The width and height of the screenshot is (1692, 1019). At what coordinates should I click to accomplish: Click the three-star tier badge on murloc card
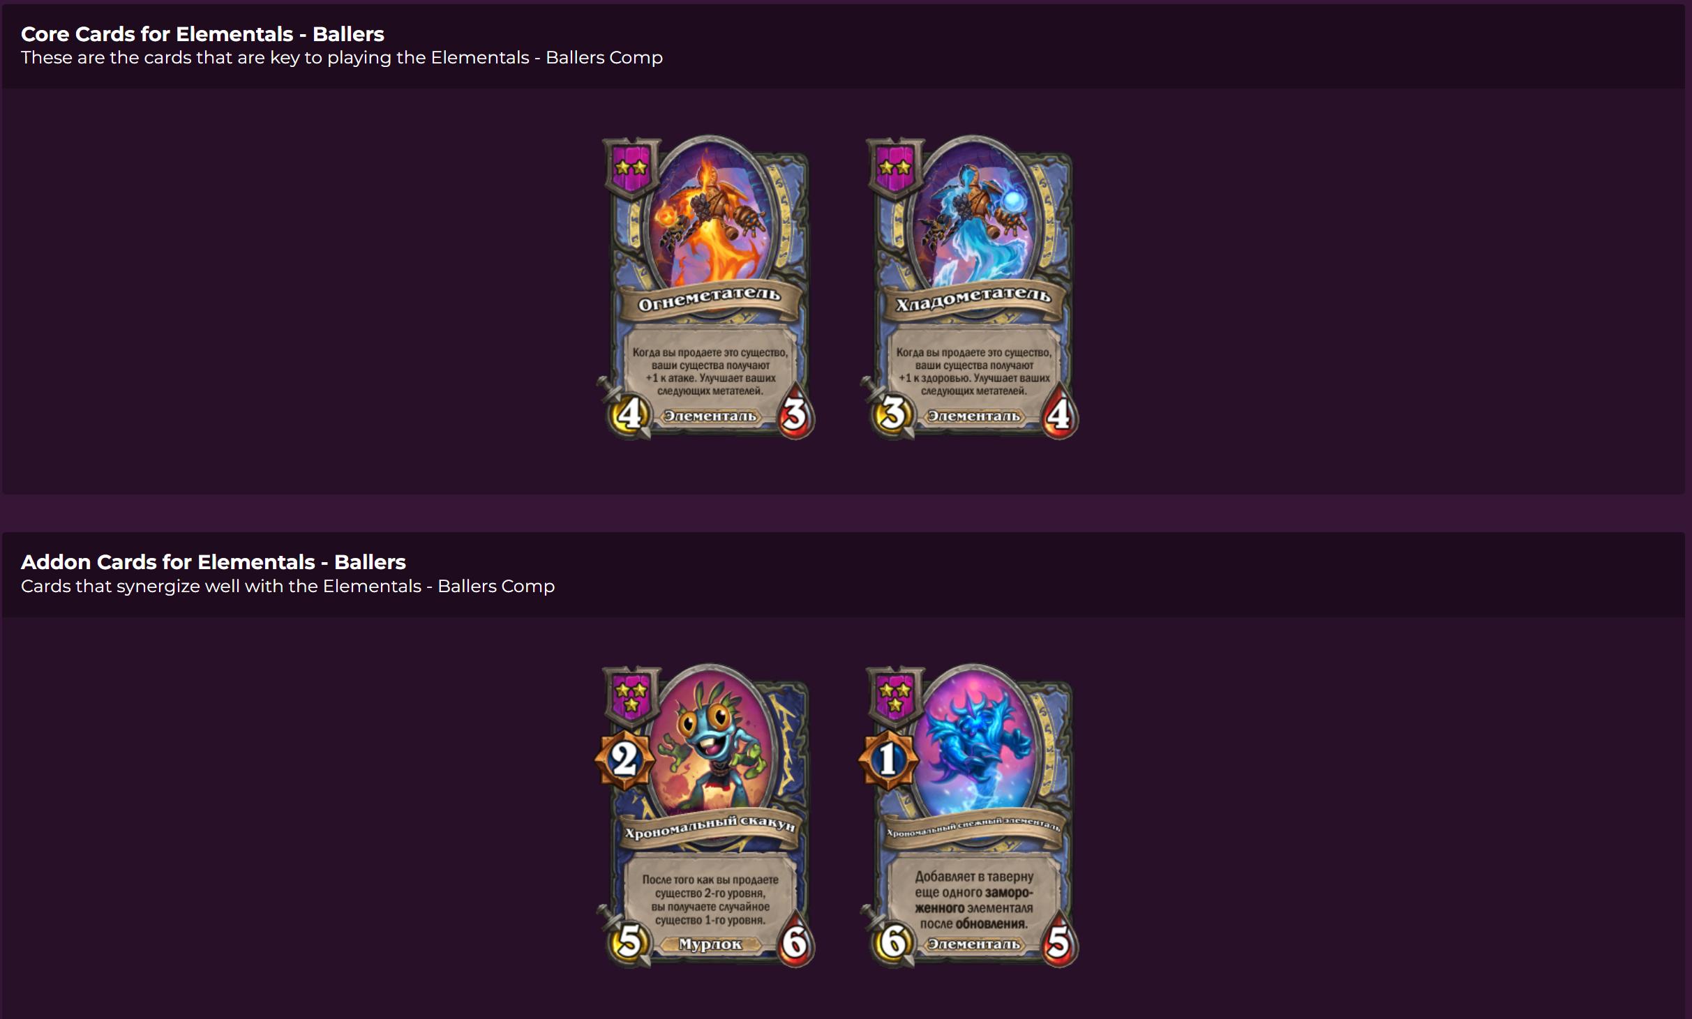(x=631, y=697)
